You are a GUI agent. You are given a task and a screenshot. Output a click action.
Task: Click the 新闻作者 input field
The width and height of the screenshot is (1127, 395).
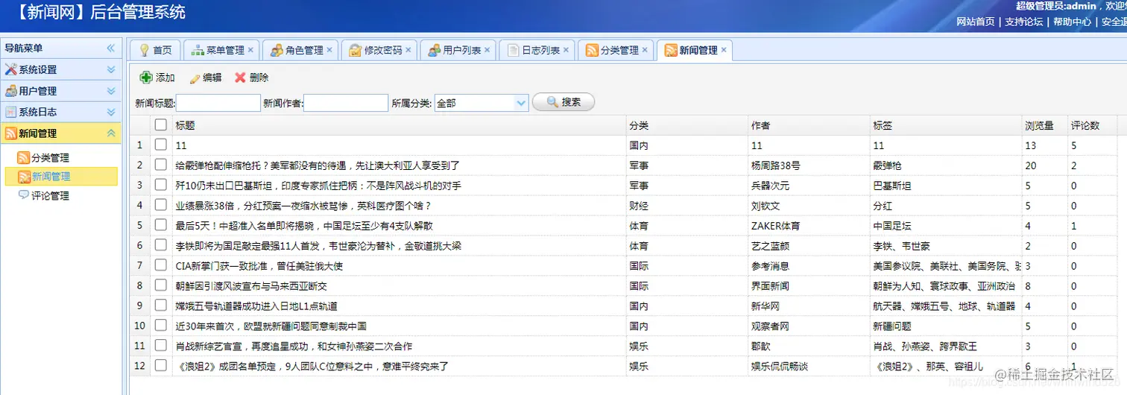point(346,103)
